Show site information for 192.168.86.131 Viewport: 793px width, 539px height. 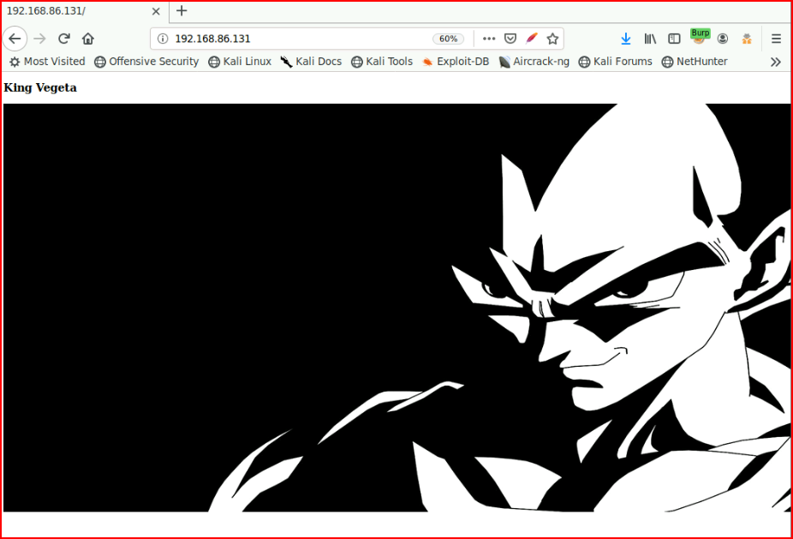point(163,39)
